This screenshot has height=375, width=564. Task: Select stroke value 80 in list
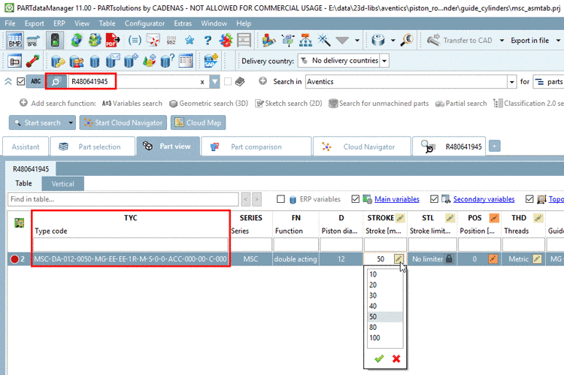[385, 327]
